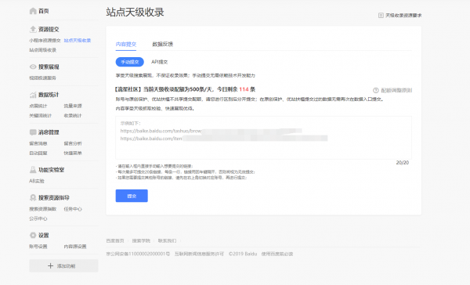Image resolution: width=470 pixels, height=285 pixels.
Task: Open 站点周级收录 in the sidebar
Action: 42,50
